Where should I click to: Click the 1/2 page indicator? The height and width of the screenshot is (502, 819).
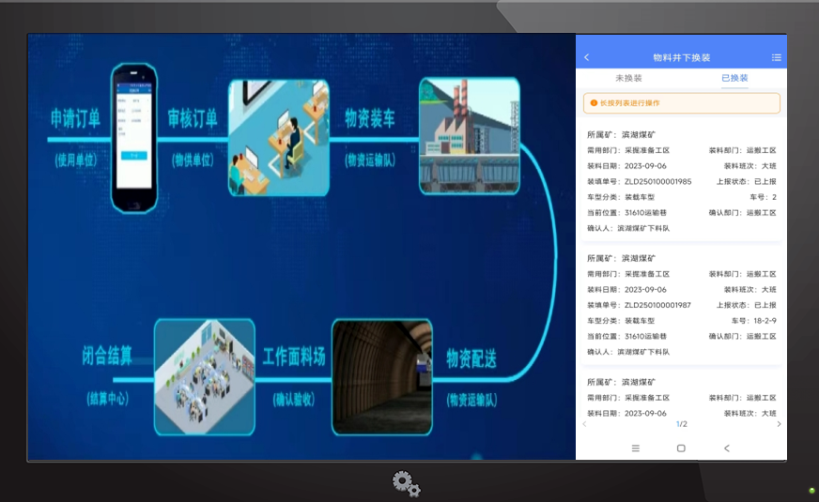[x=682, y=424]
